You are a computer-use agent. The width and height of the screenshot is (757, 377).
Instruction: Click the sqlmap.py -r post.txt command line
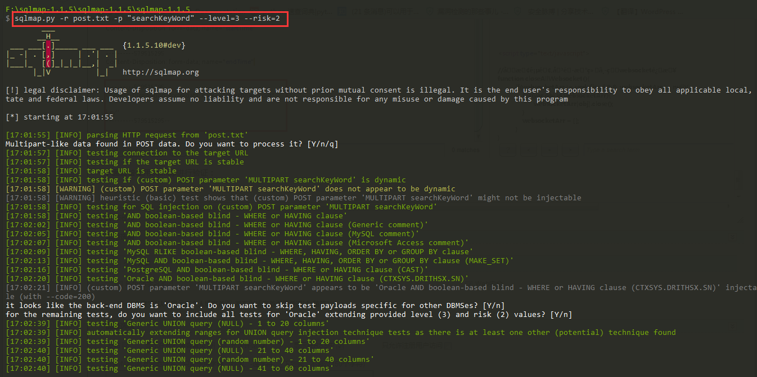[x=147, y=19]
